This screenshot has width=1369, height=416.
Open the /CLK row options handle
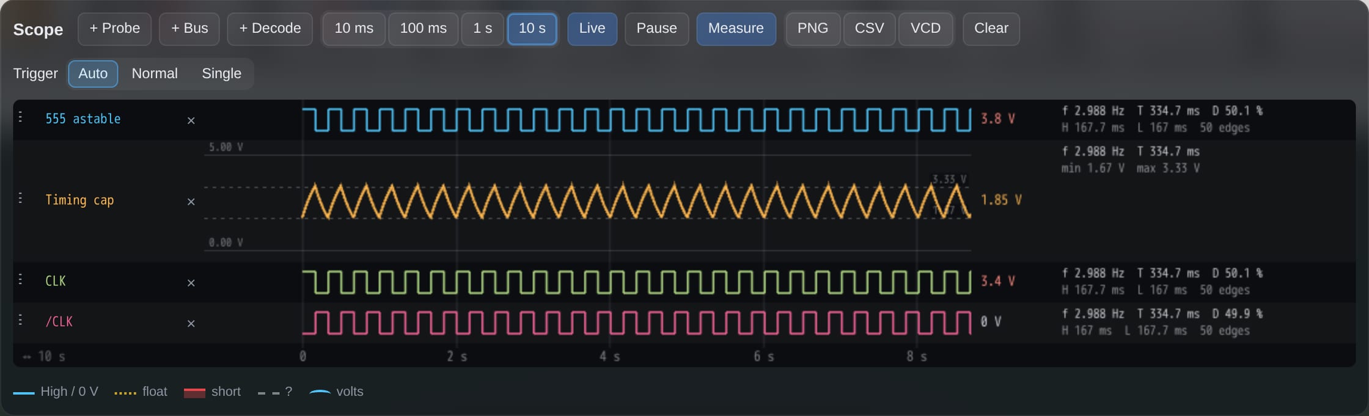click(21, 319)
